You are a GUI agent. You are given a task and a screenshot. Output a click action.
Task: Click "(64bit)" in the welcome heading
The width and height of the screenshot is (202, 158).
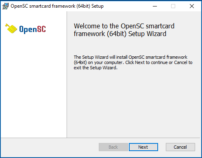point(117,34)
